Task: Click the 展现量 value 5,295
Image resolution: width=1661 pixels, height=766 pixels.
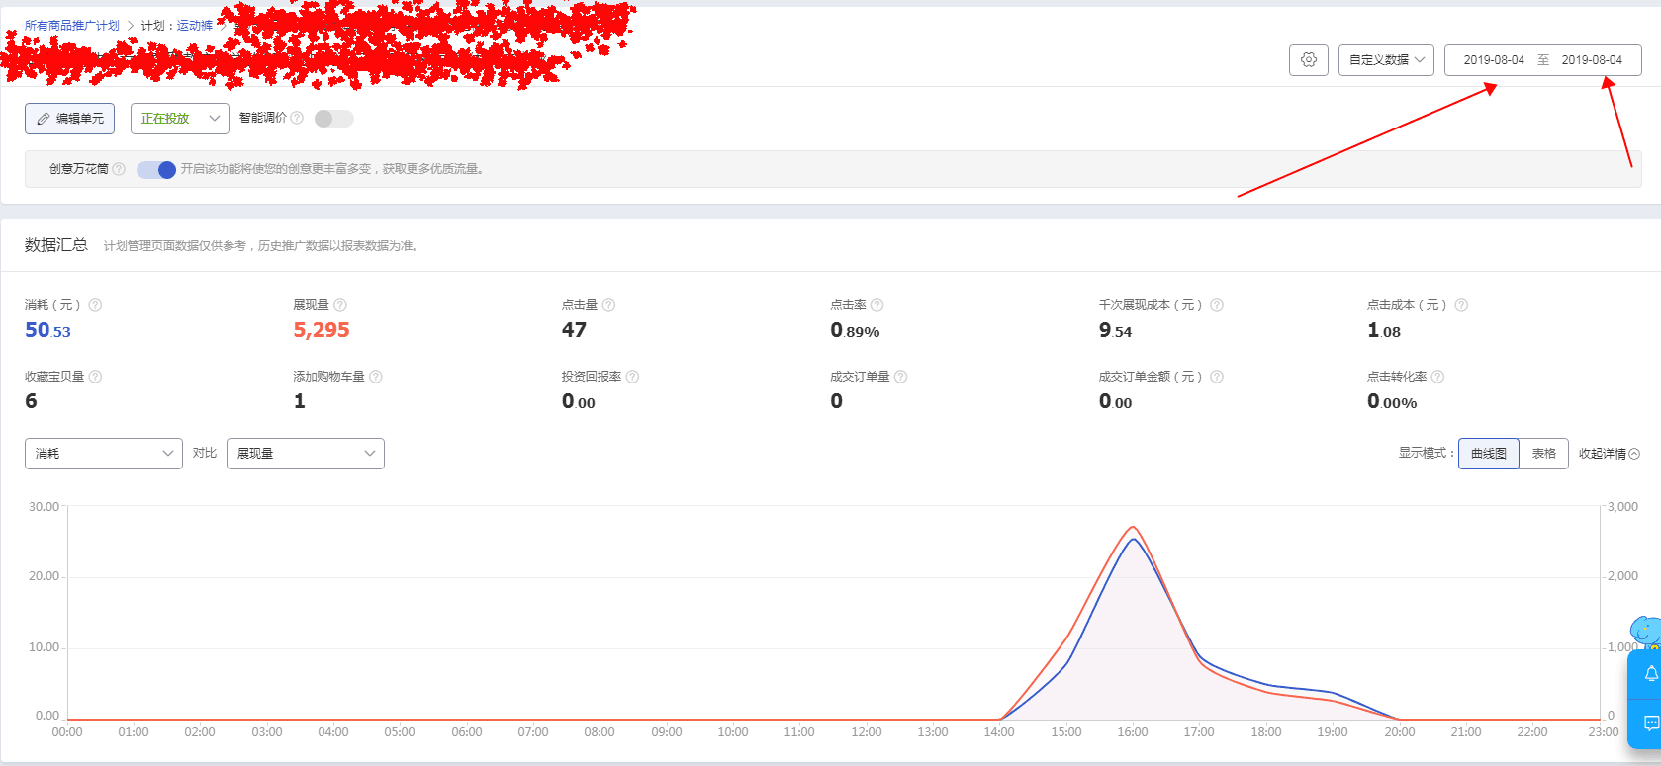Action: point(322,330)
